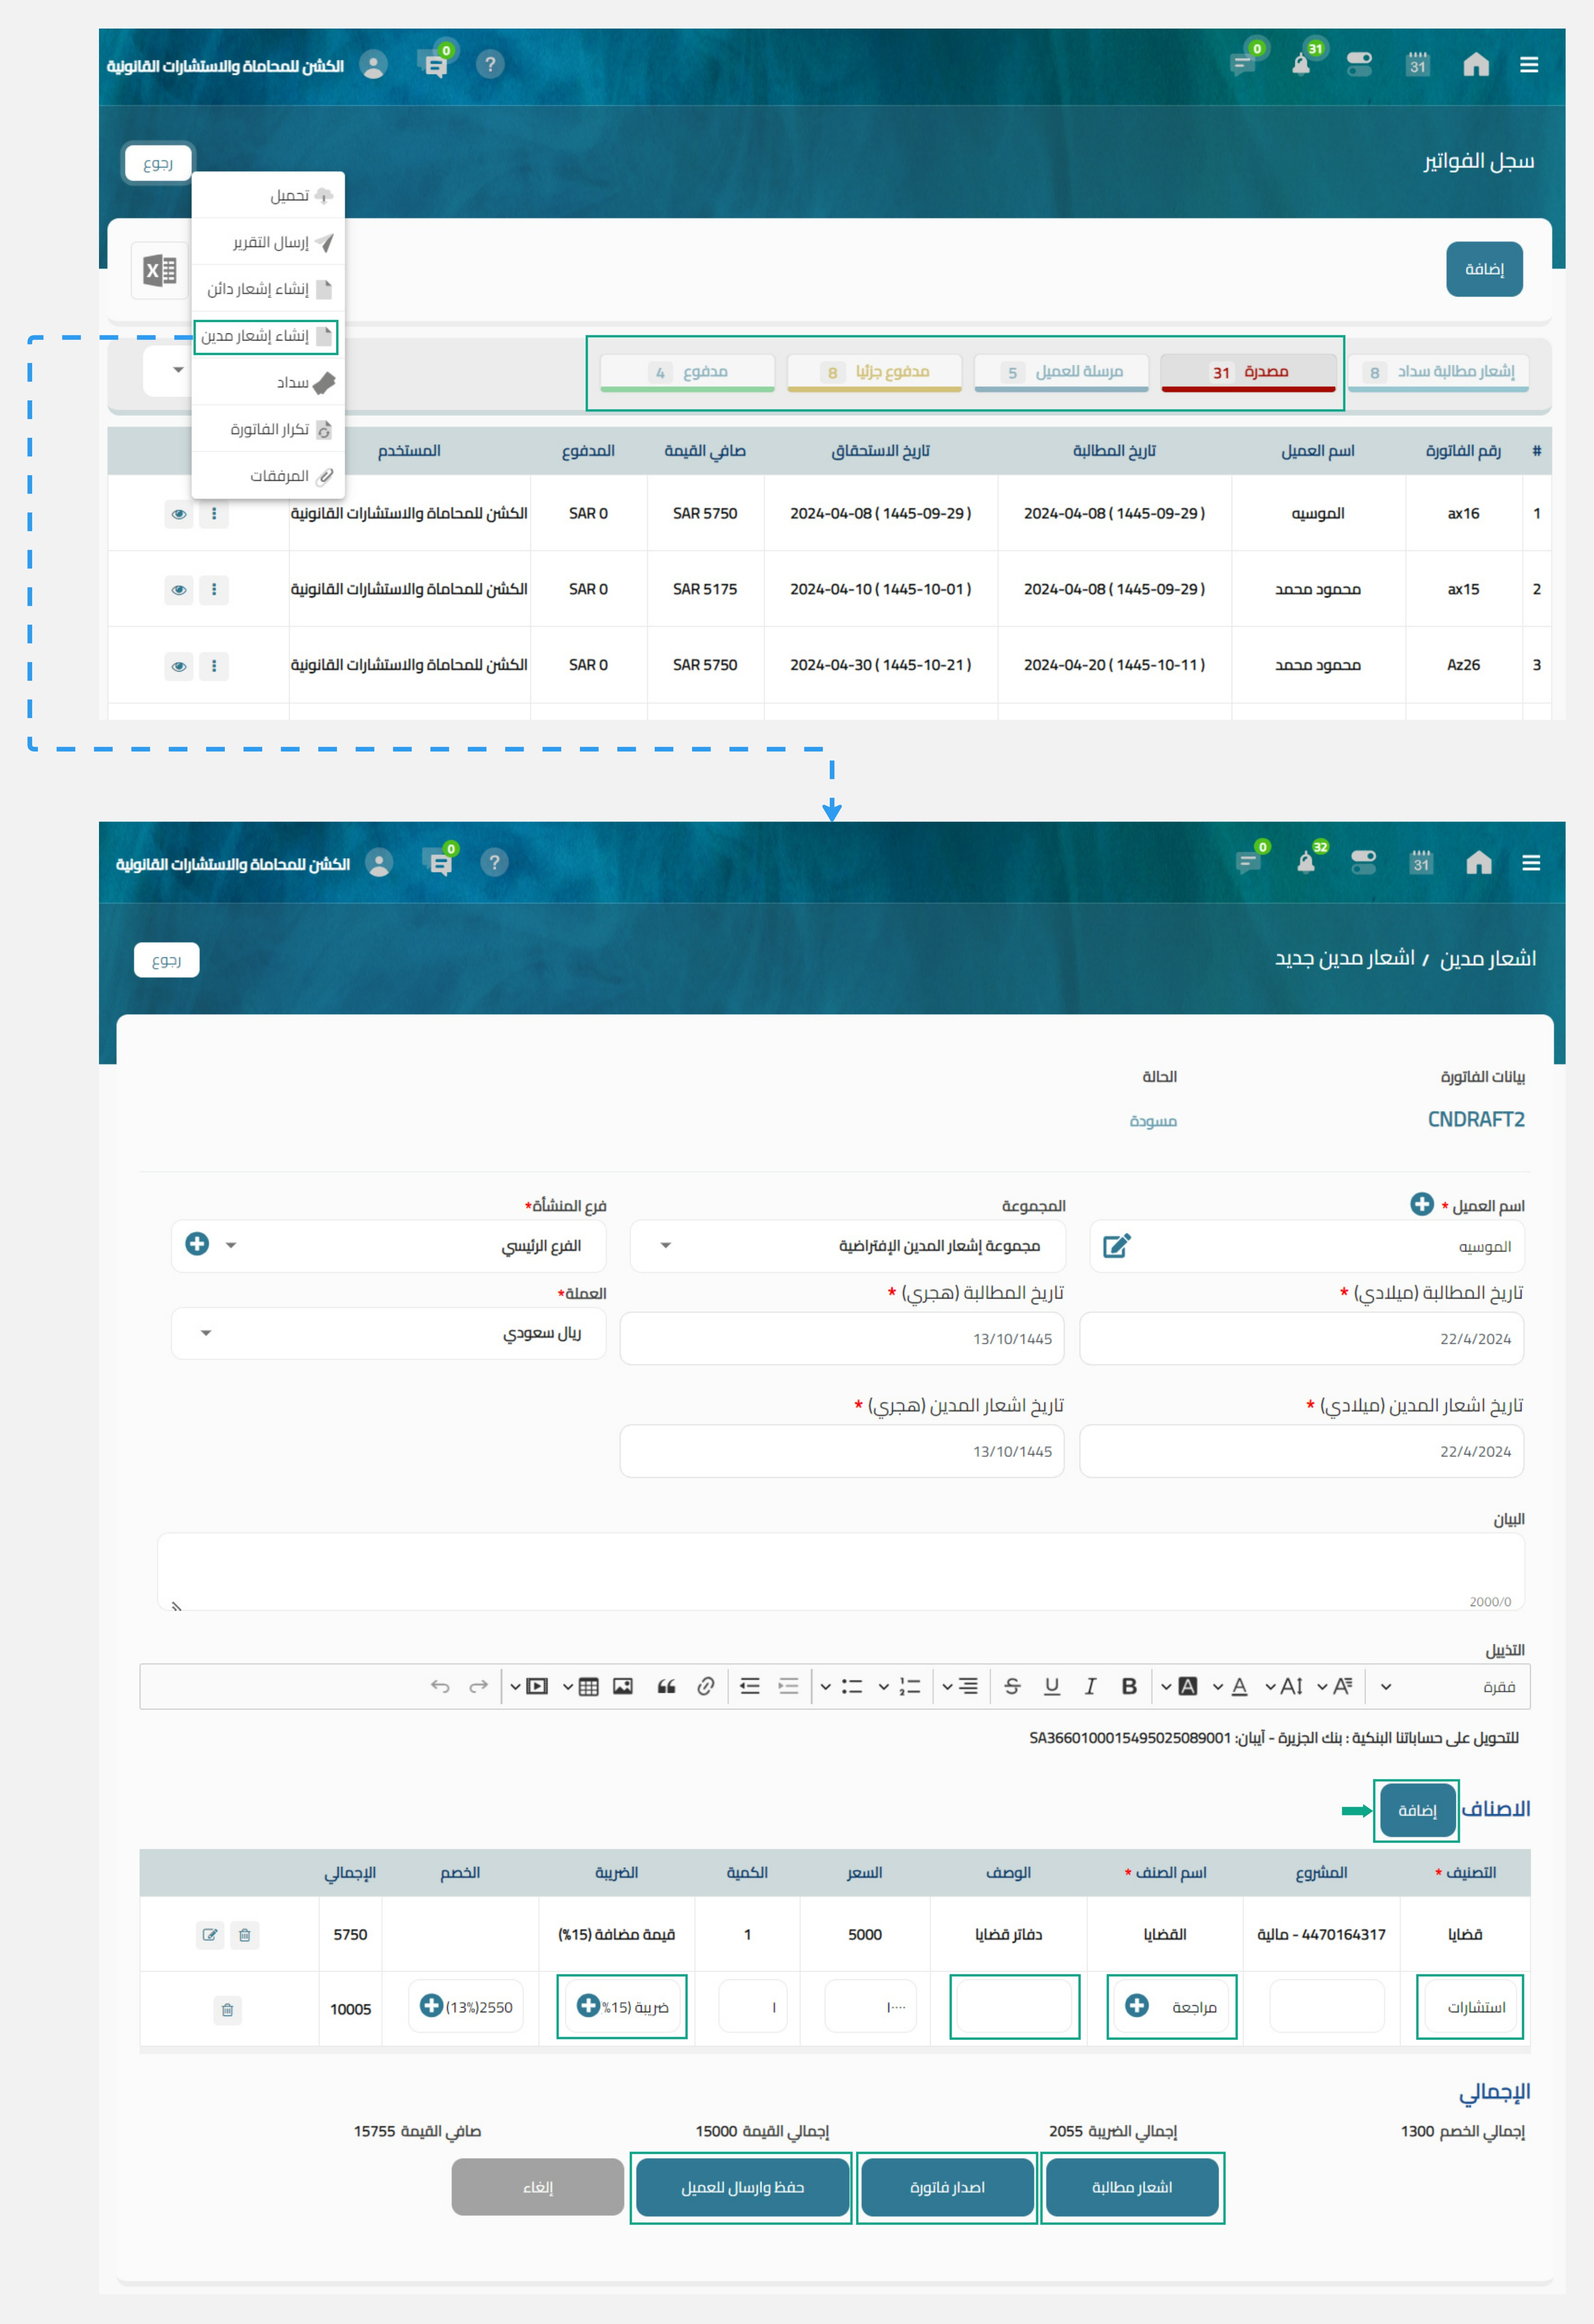Expand font background color dropdown

[1166, 1686]
